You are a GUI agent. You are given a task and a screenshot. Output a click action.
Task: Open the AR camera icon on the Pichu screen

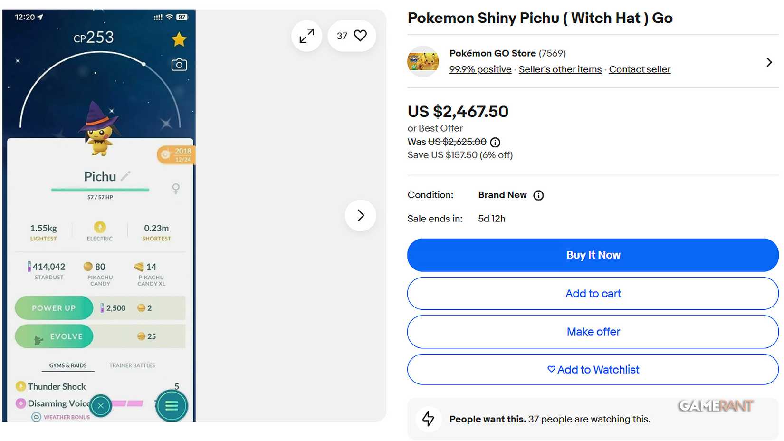[178, 64]
